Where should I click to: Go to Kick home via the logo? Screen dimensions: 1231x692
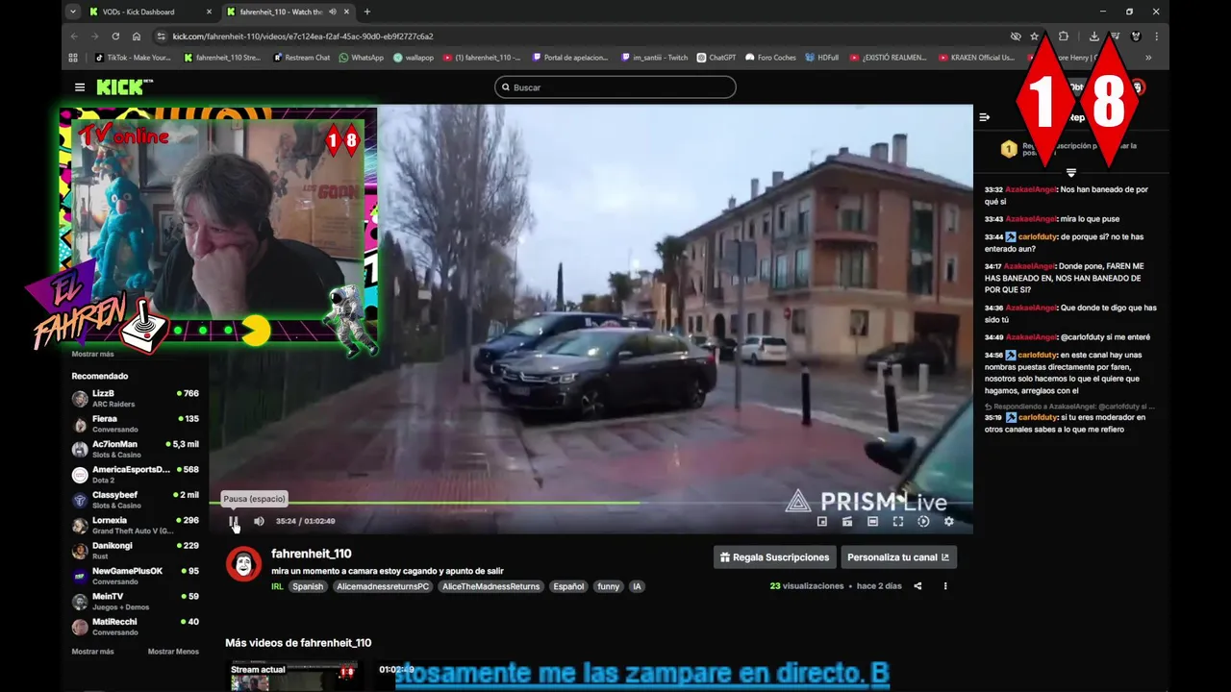(x=124, y=87)
